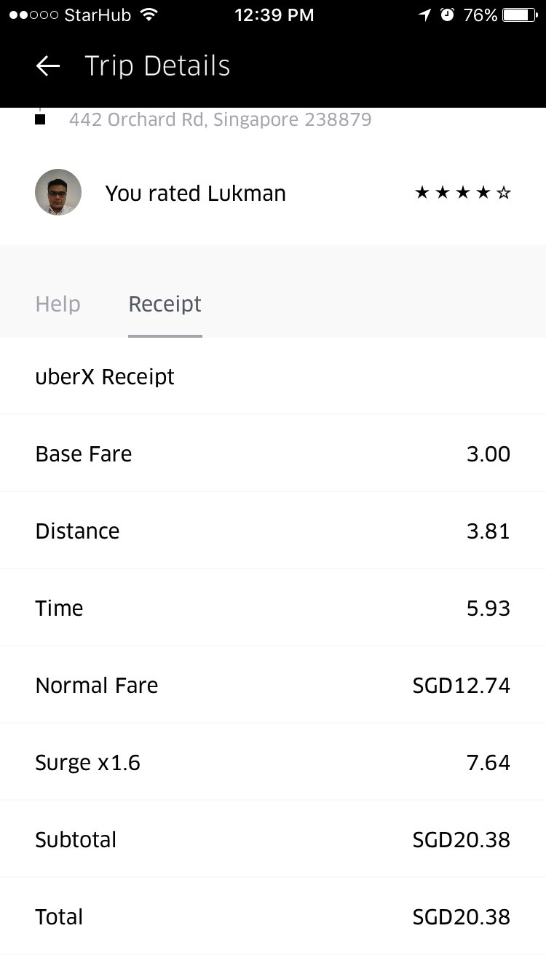Tap the Total amount SGD20.38
The width and height of the screenshot is (546, 971).
(x=461, y=917)
